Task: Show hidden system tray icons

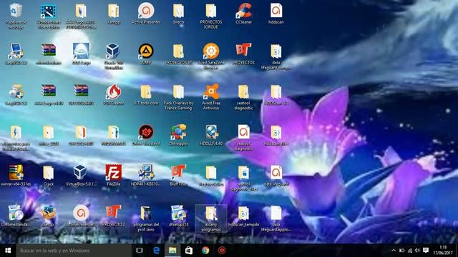Action: click(x=394, y=251)
